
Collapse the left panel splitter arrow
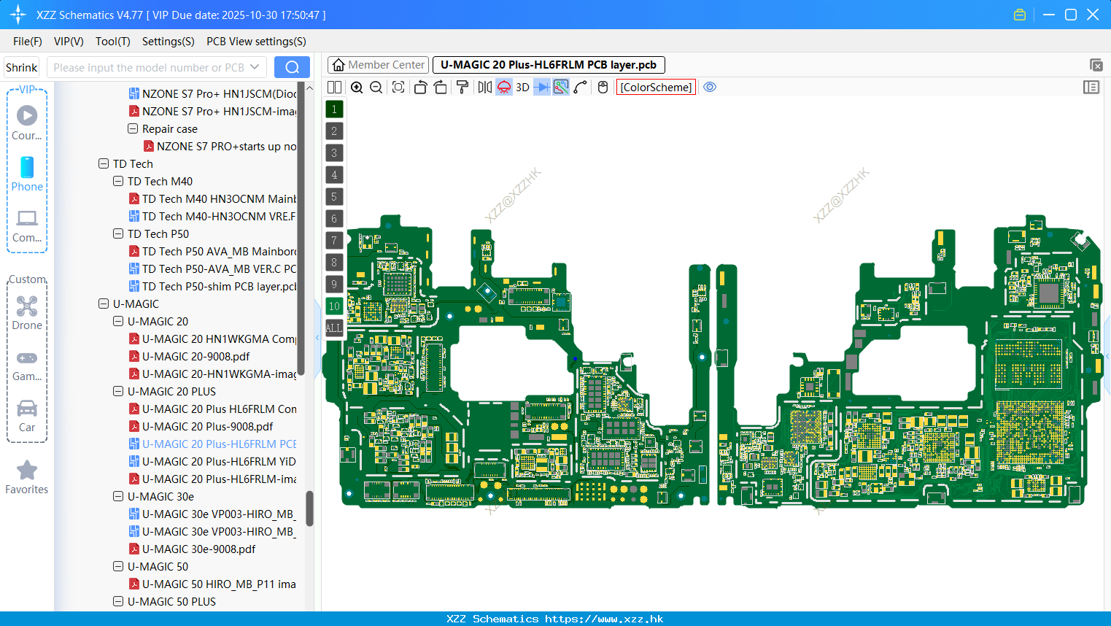[317, 337]
